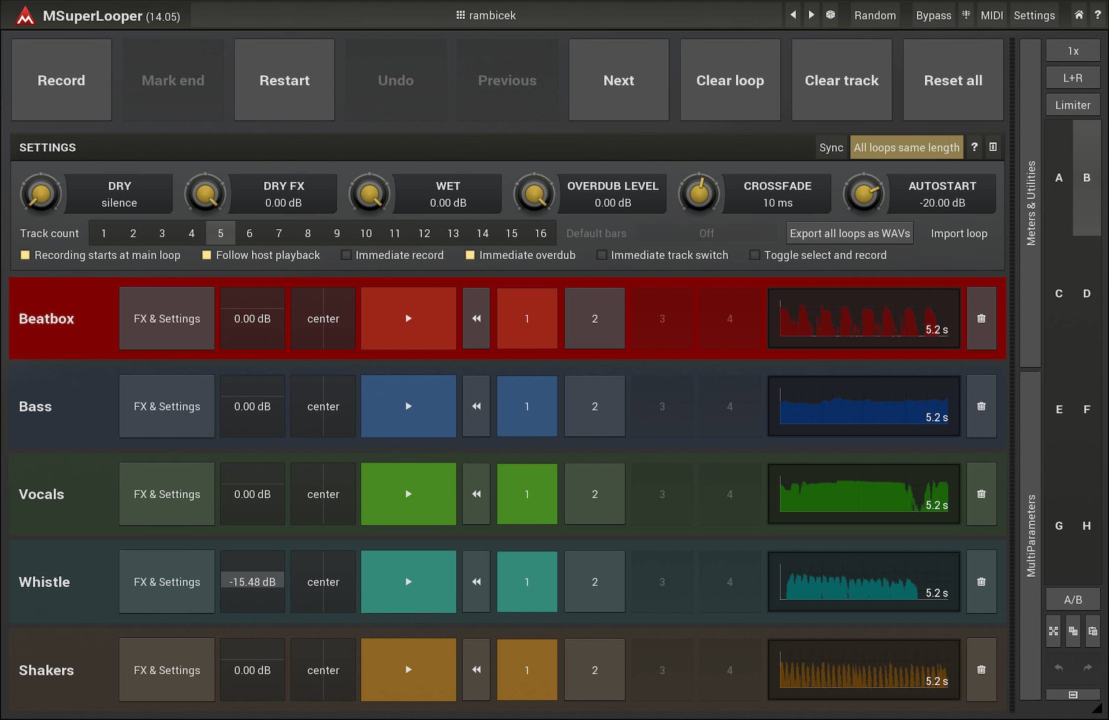
Task: Click Export all loops as WAVs
Action: pyautogui.click(x=849, y=233)
